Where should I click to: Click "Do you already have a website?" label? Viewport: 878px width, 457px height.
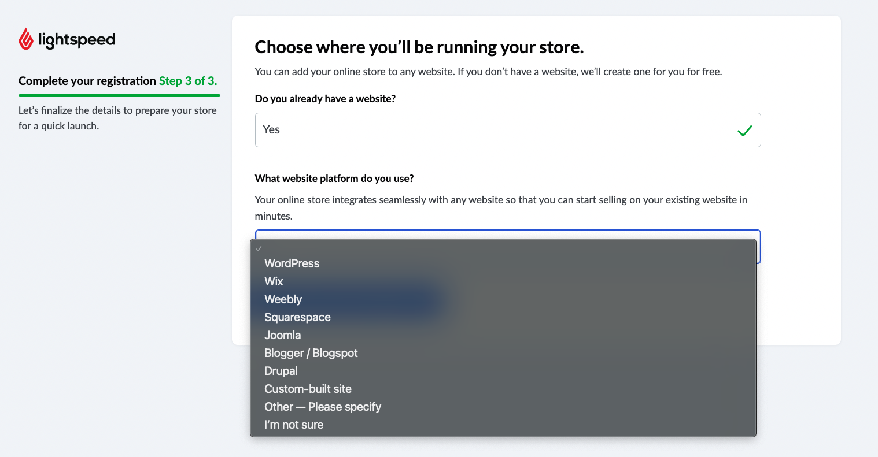click(x=325, y=99)
